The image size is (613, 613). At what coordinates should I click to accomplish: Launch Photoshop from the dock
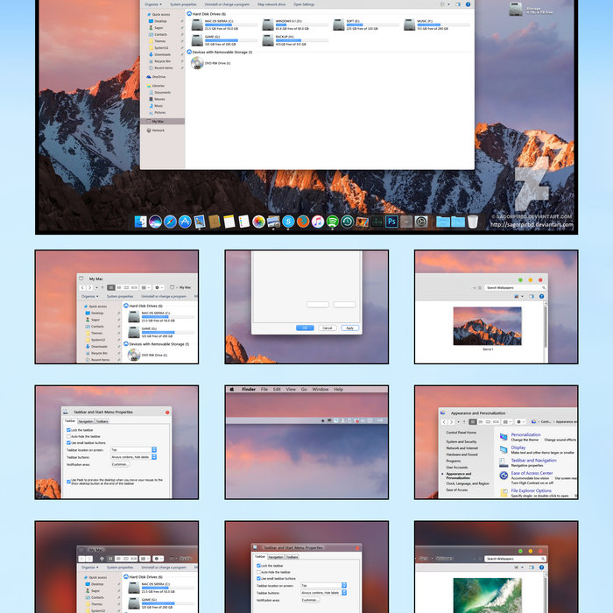tap(391, 222)
